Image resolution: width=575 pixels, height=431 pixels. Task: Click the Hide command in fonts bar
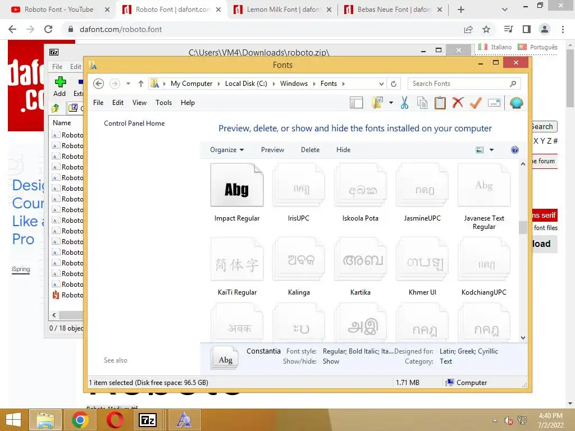pyautogui.click(x=343, y=150)
